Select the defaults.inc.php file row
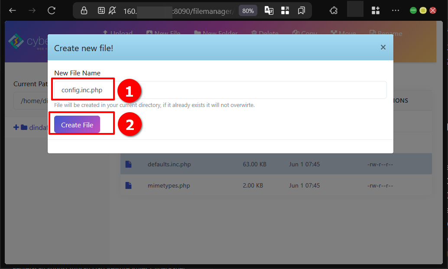 point(276,164)
